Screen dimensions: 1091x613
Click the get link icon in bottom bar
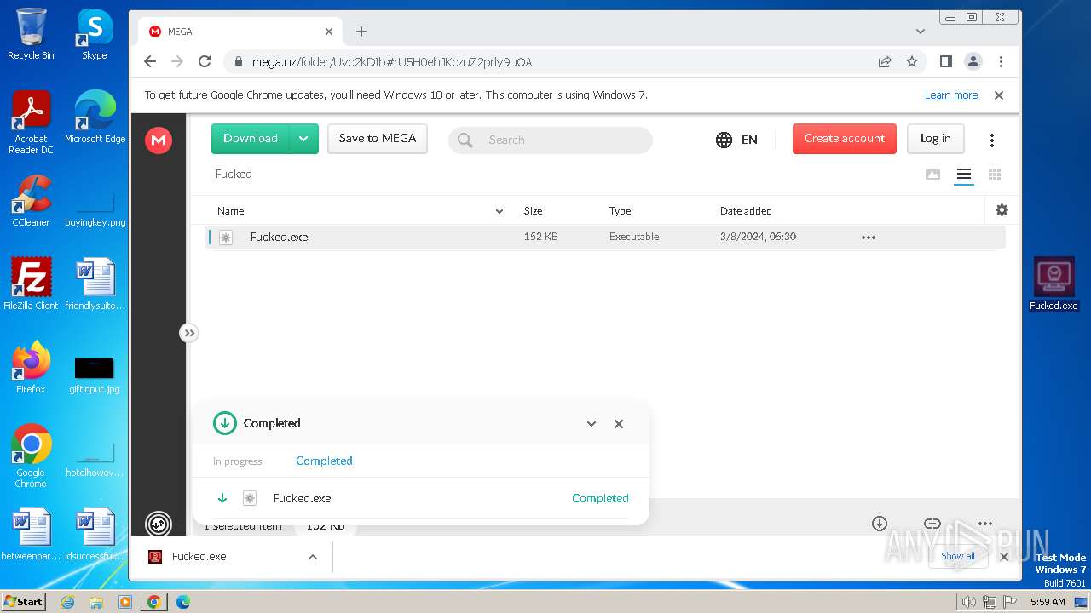[x=932, y=524]
